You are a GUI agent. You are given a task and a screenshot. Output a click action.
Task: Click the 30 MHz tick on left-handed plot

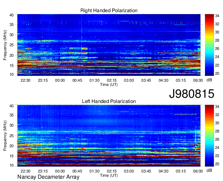11,125
